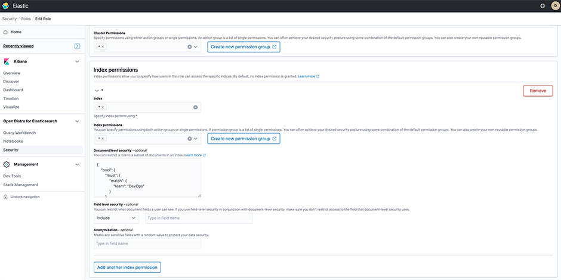Image resolution: width=561 pixels, height=280 pixels.
Task: Open Overview in Kibana menu
Action: click(12, 73)
